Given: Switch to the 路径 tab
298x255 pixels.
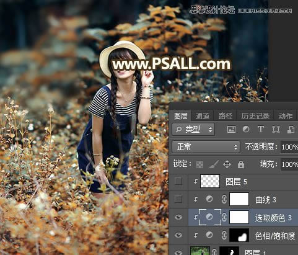Looking at the screenshot, I should click(226, 116).
